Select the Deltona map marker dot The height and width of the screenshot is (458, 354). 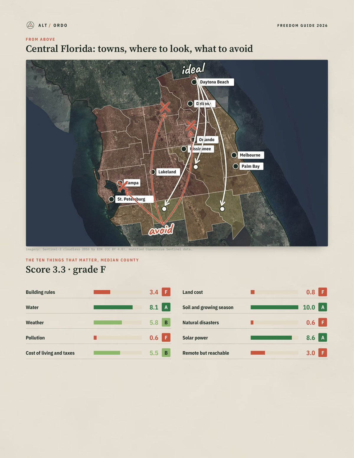point(190,104)
